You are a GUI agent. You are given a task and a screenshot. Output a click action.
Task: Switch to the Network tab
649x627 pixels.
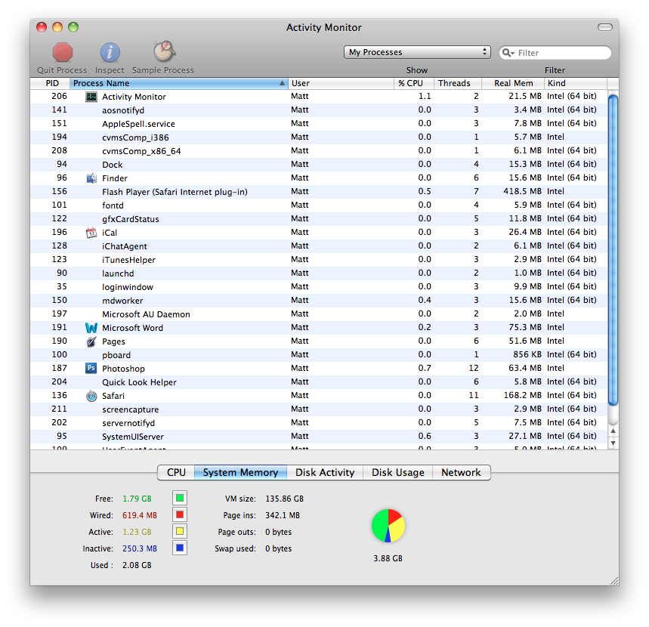click(x=461, y=473)
